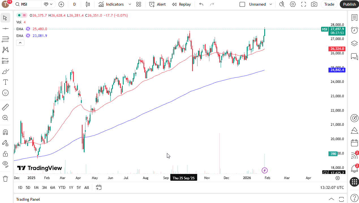Select the All time range
This screenshot has height=203, width=359.
point(87,187)
